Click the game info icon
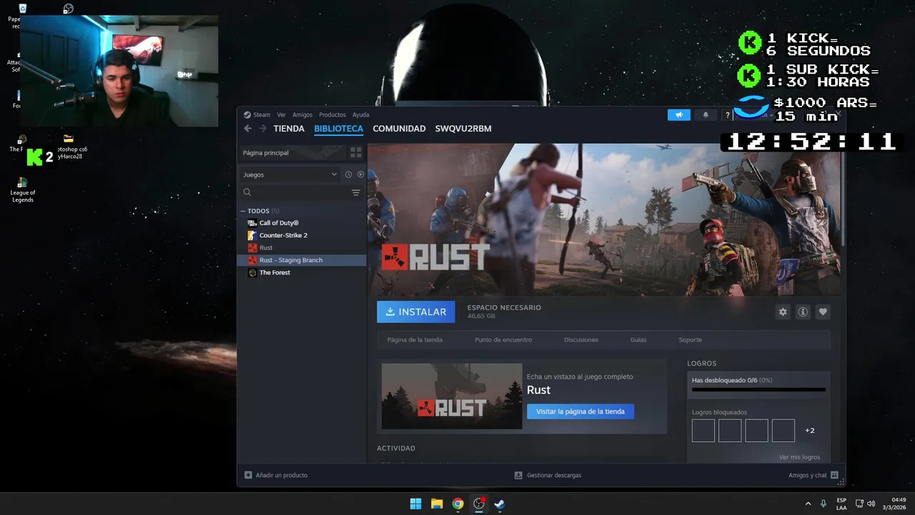The width and height of the screenshot is (915, 515). (x=803, y=312)
